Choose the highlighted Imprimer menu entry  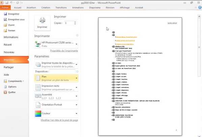pyautogui.click(x=15, y=60)
